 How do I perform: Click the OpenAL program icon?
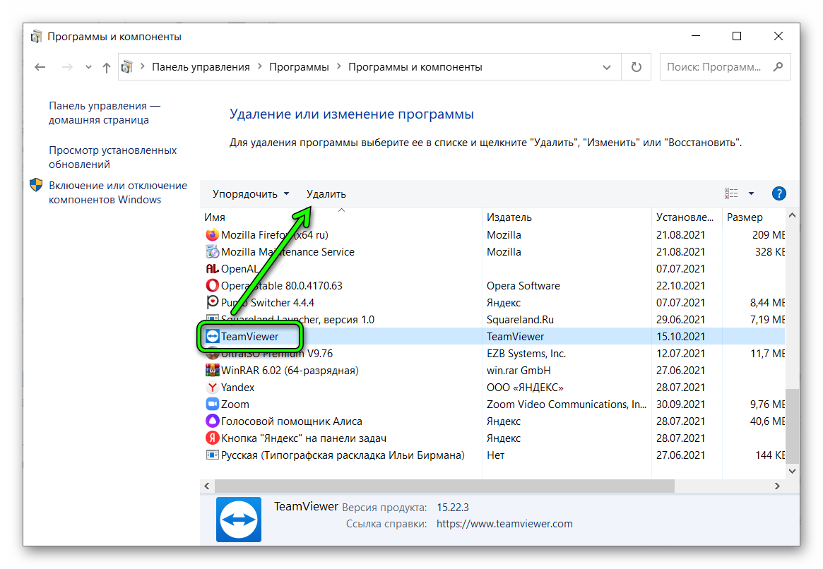(x=212, y=268)
